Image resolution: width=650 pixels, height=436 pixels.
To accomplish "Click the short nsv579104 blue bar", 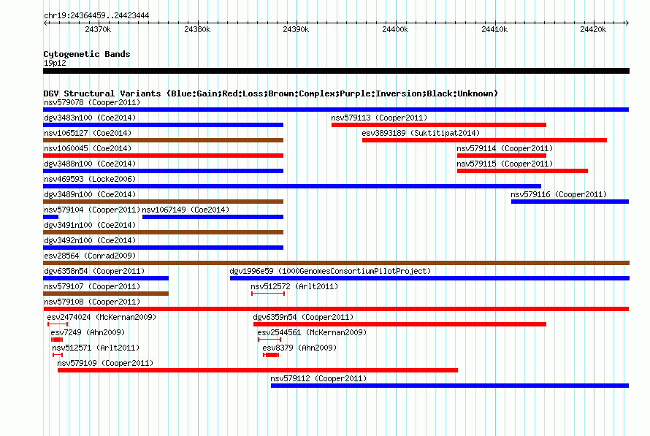I will (50, 217).
